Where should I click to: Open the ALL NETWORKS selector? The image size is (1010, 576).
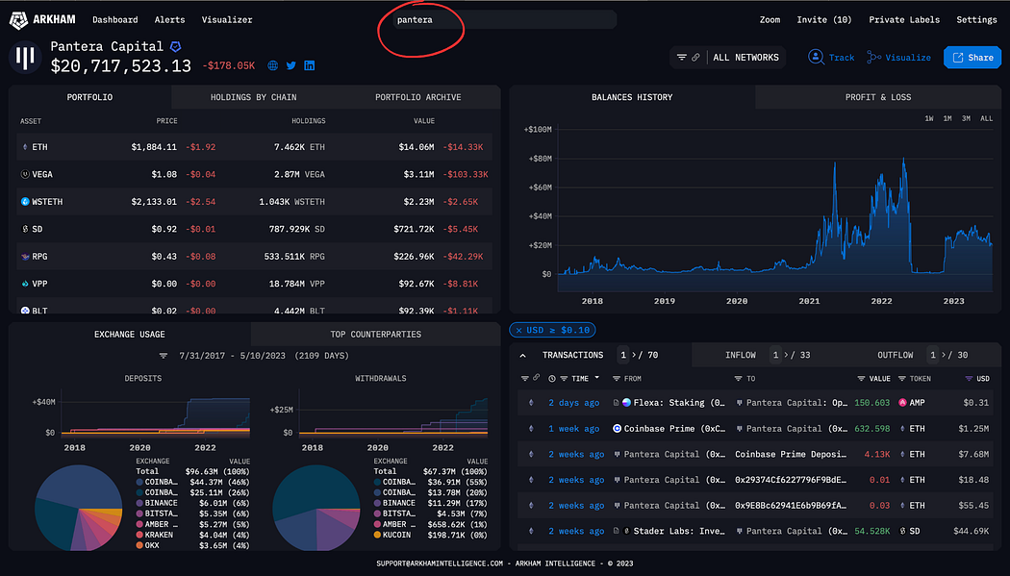pyautogui.click(x=745, y=58)
